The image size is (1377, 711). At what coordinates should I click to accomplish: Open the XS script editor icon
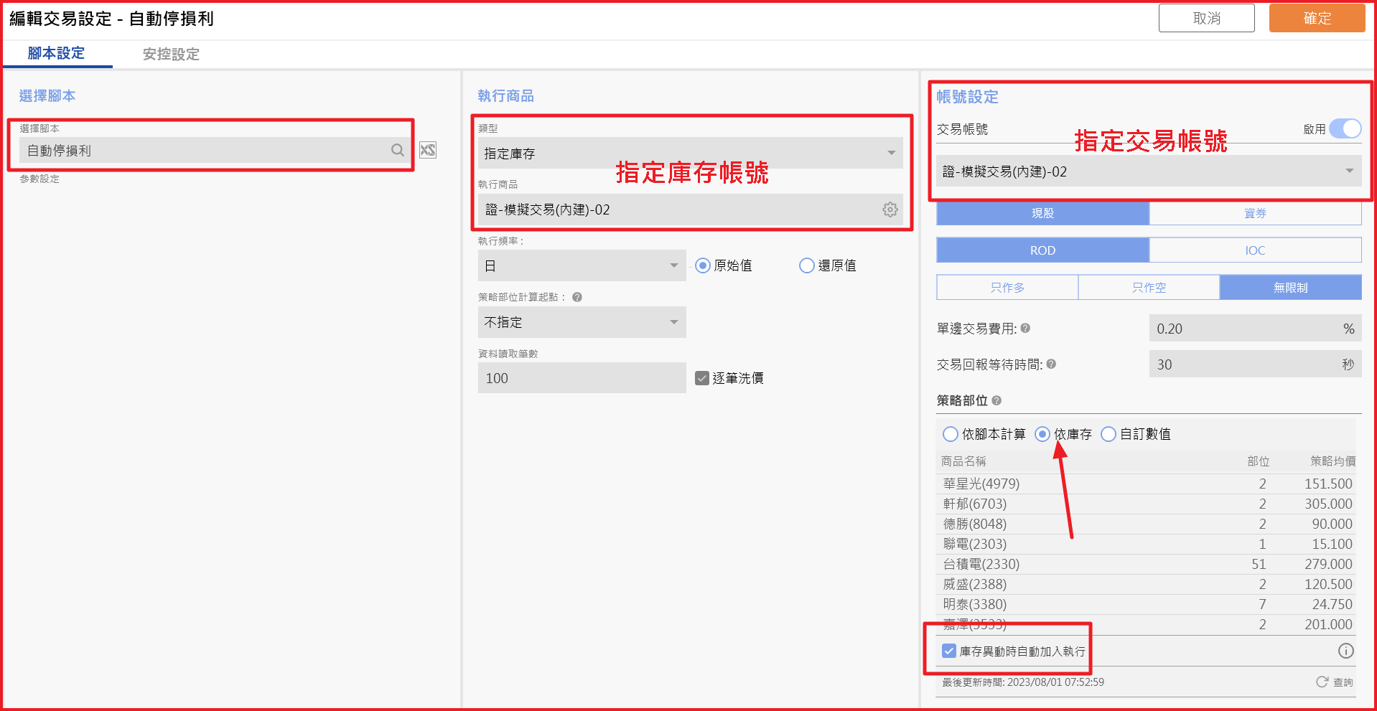pyautogui.click(x=428, y=150)
